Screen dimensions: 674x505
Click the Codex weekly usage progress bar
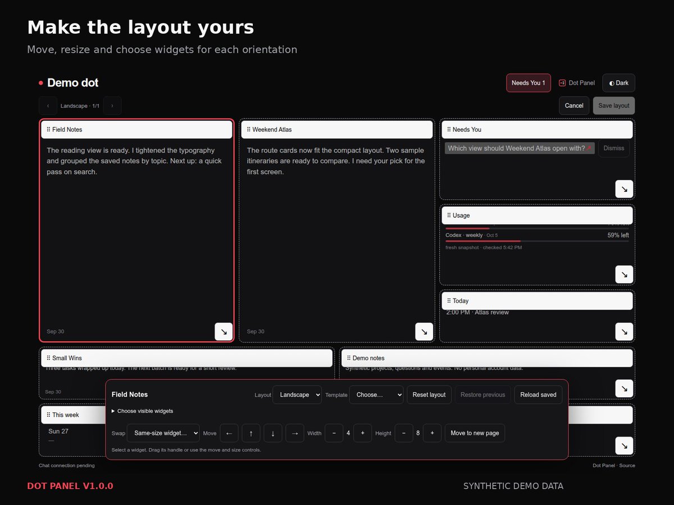click(537, 241)
